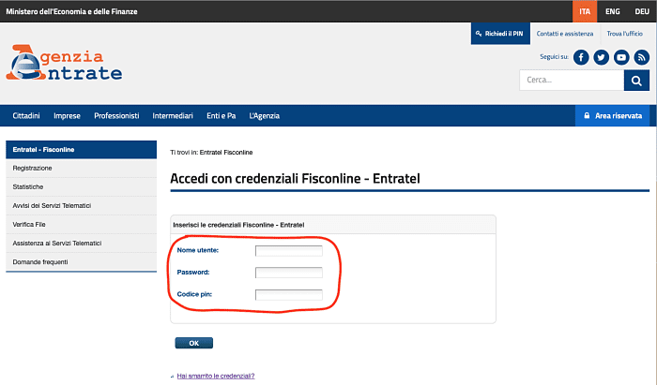657x385 pixels.
Task: Click the Accedi con credenziali heading
Action: pos(295,179)
